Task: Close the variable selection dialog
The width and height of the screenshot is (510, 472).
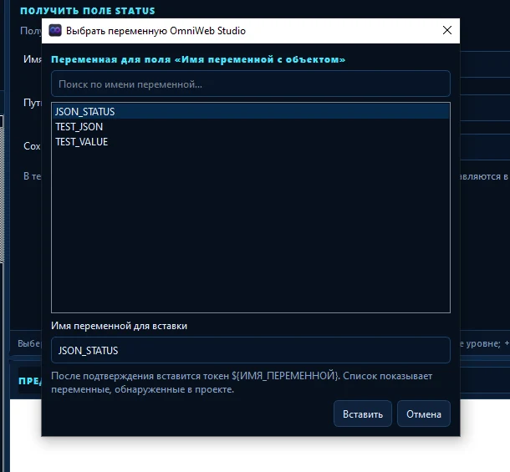Action: tap(447, 30)
